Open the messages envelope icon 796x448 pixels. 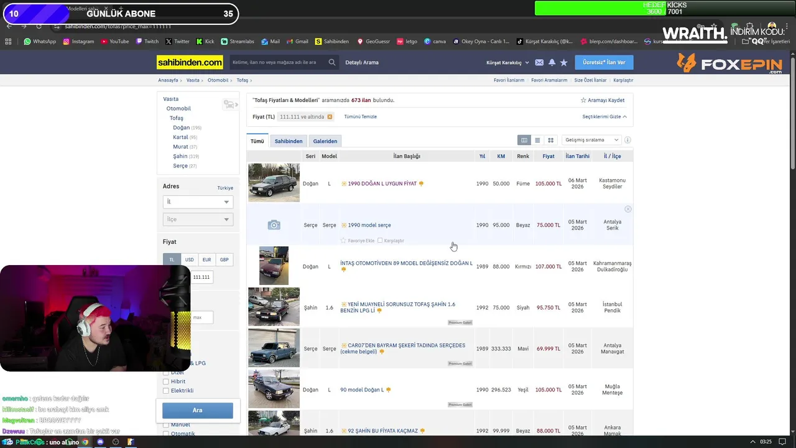[x=539, y=62]
